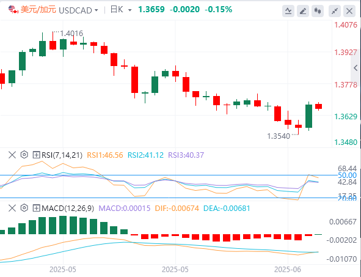Screen dimensions: 361x277
Task: Expand the RSI panel with plus icon
Action: pos(36,155)
